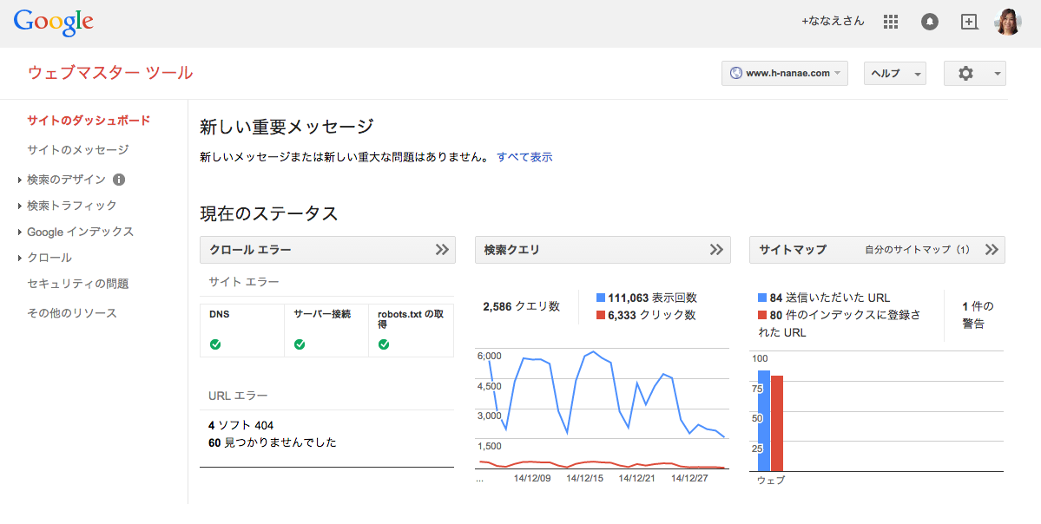Open the +ななえさん profile link
1041x524 pixels.
833,21
